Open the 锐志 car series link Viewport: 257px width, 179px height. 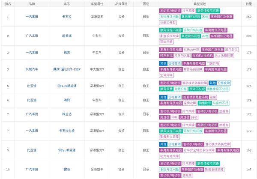pos(67,53)
